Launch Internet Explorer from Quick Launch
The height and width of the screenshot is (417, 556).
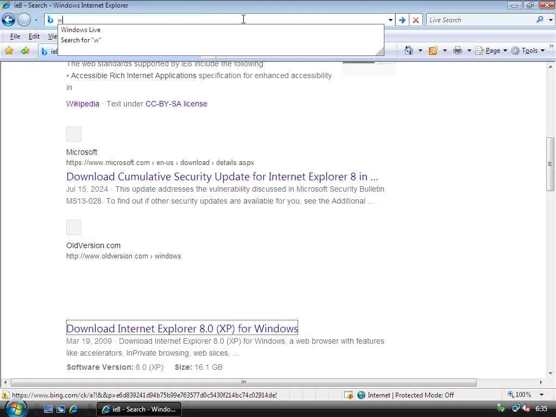pyautogui.click(x=74, y=409)
